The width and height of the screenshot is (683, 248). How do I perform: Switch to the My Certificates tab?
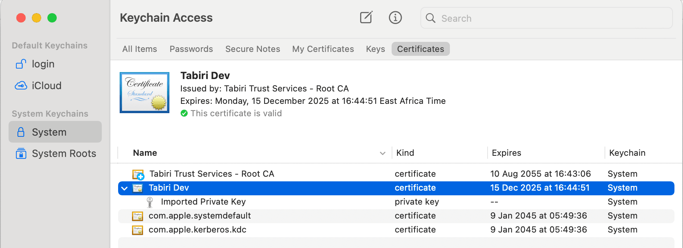tap(323, 49)
